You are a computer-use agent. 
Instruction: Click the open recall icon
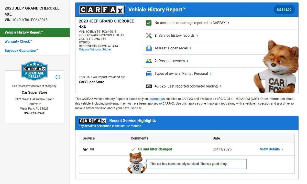pyautogui.click(x=149, y=48)
